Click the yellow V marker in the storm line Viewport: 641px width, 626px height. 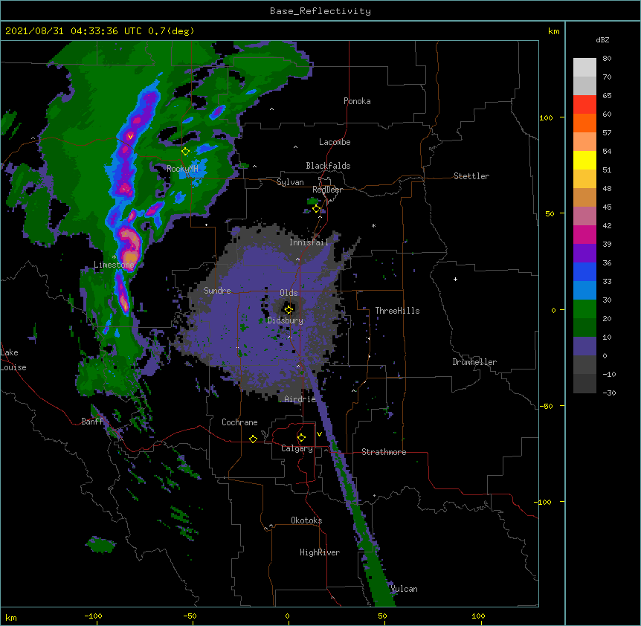pos(130,137)
